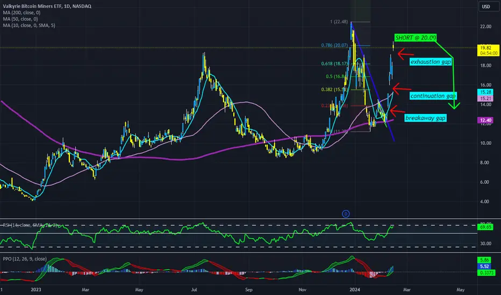This screenshot has width=501, height=295.
Task: Click the PPO (12, 26, 9, close) label
Action: (x=25, y=259)
